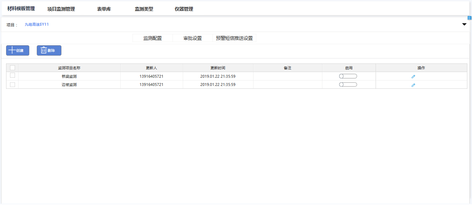Expand the project selector dropdown arrow
This screenshot has width=472, height=205.
[x=464, y=25]
